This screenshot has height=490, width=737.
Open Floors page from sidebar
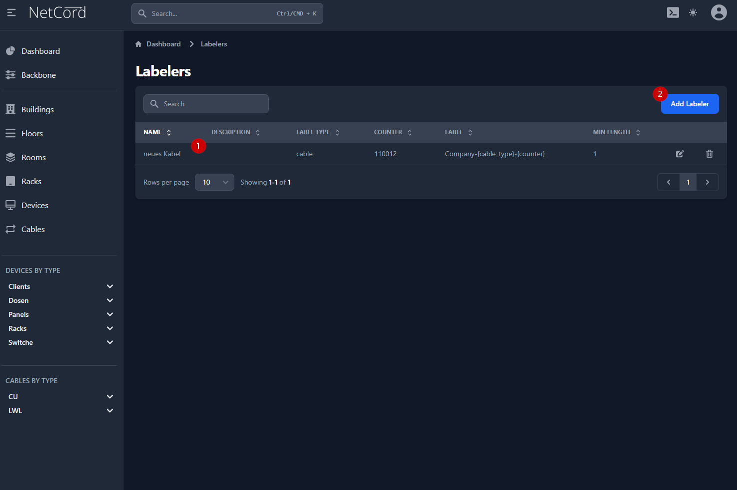point(32,133)
